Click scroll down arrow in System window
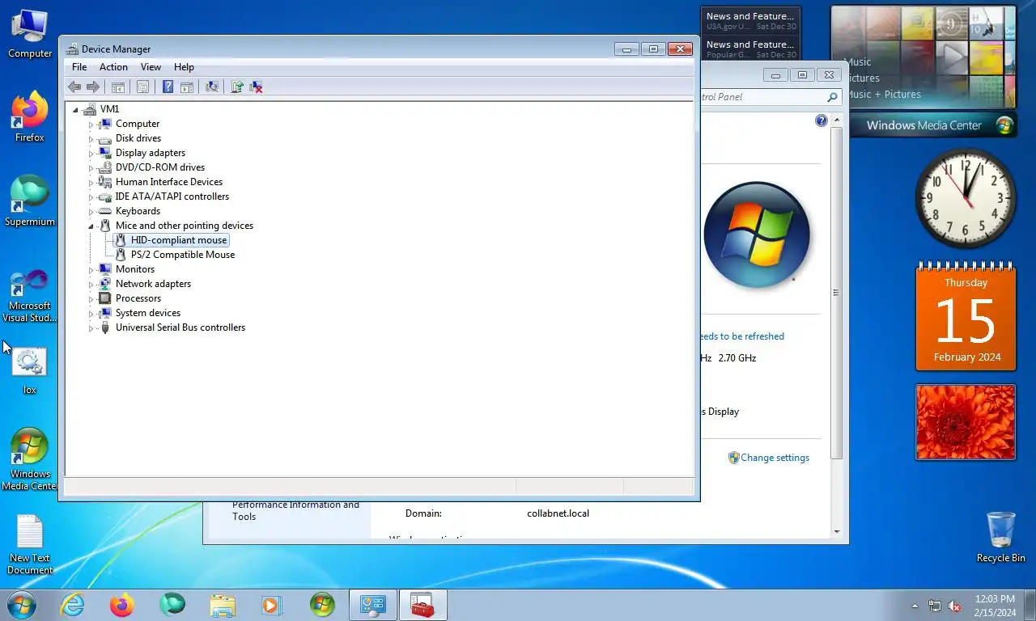Screen dimensions: 1036x621 click(x=836, y=532)
